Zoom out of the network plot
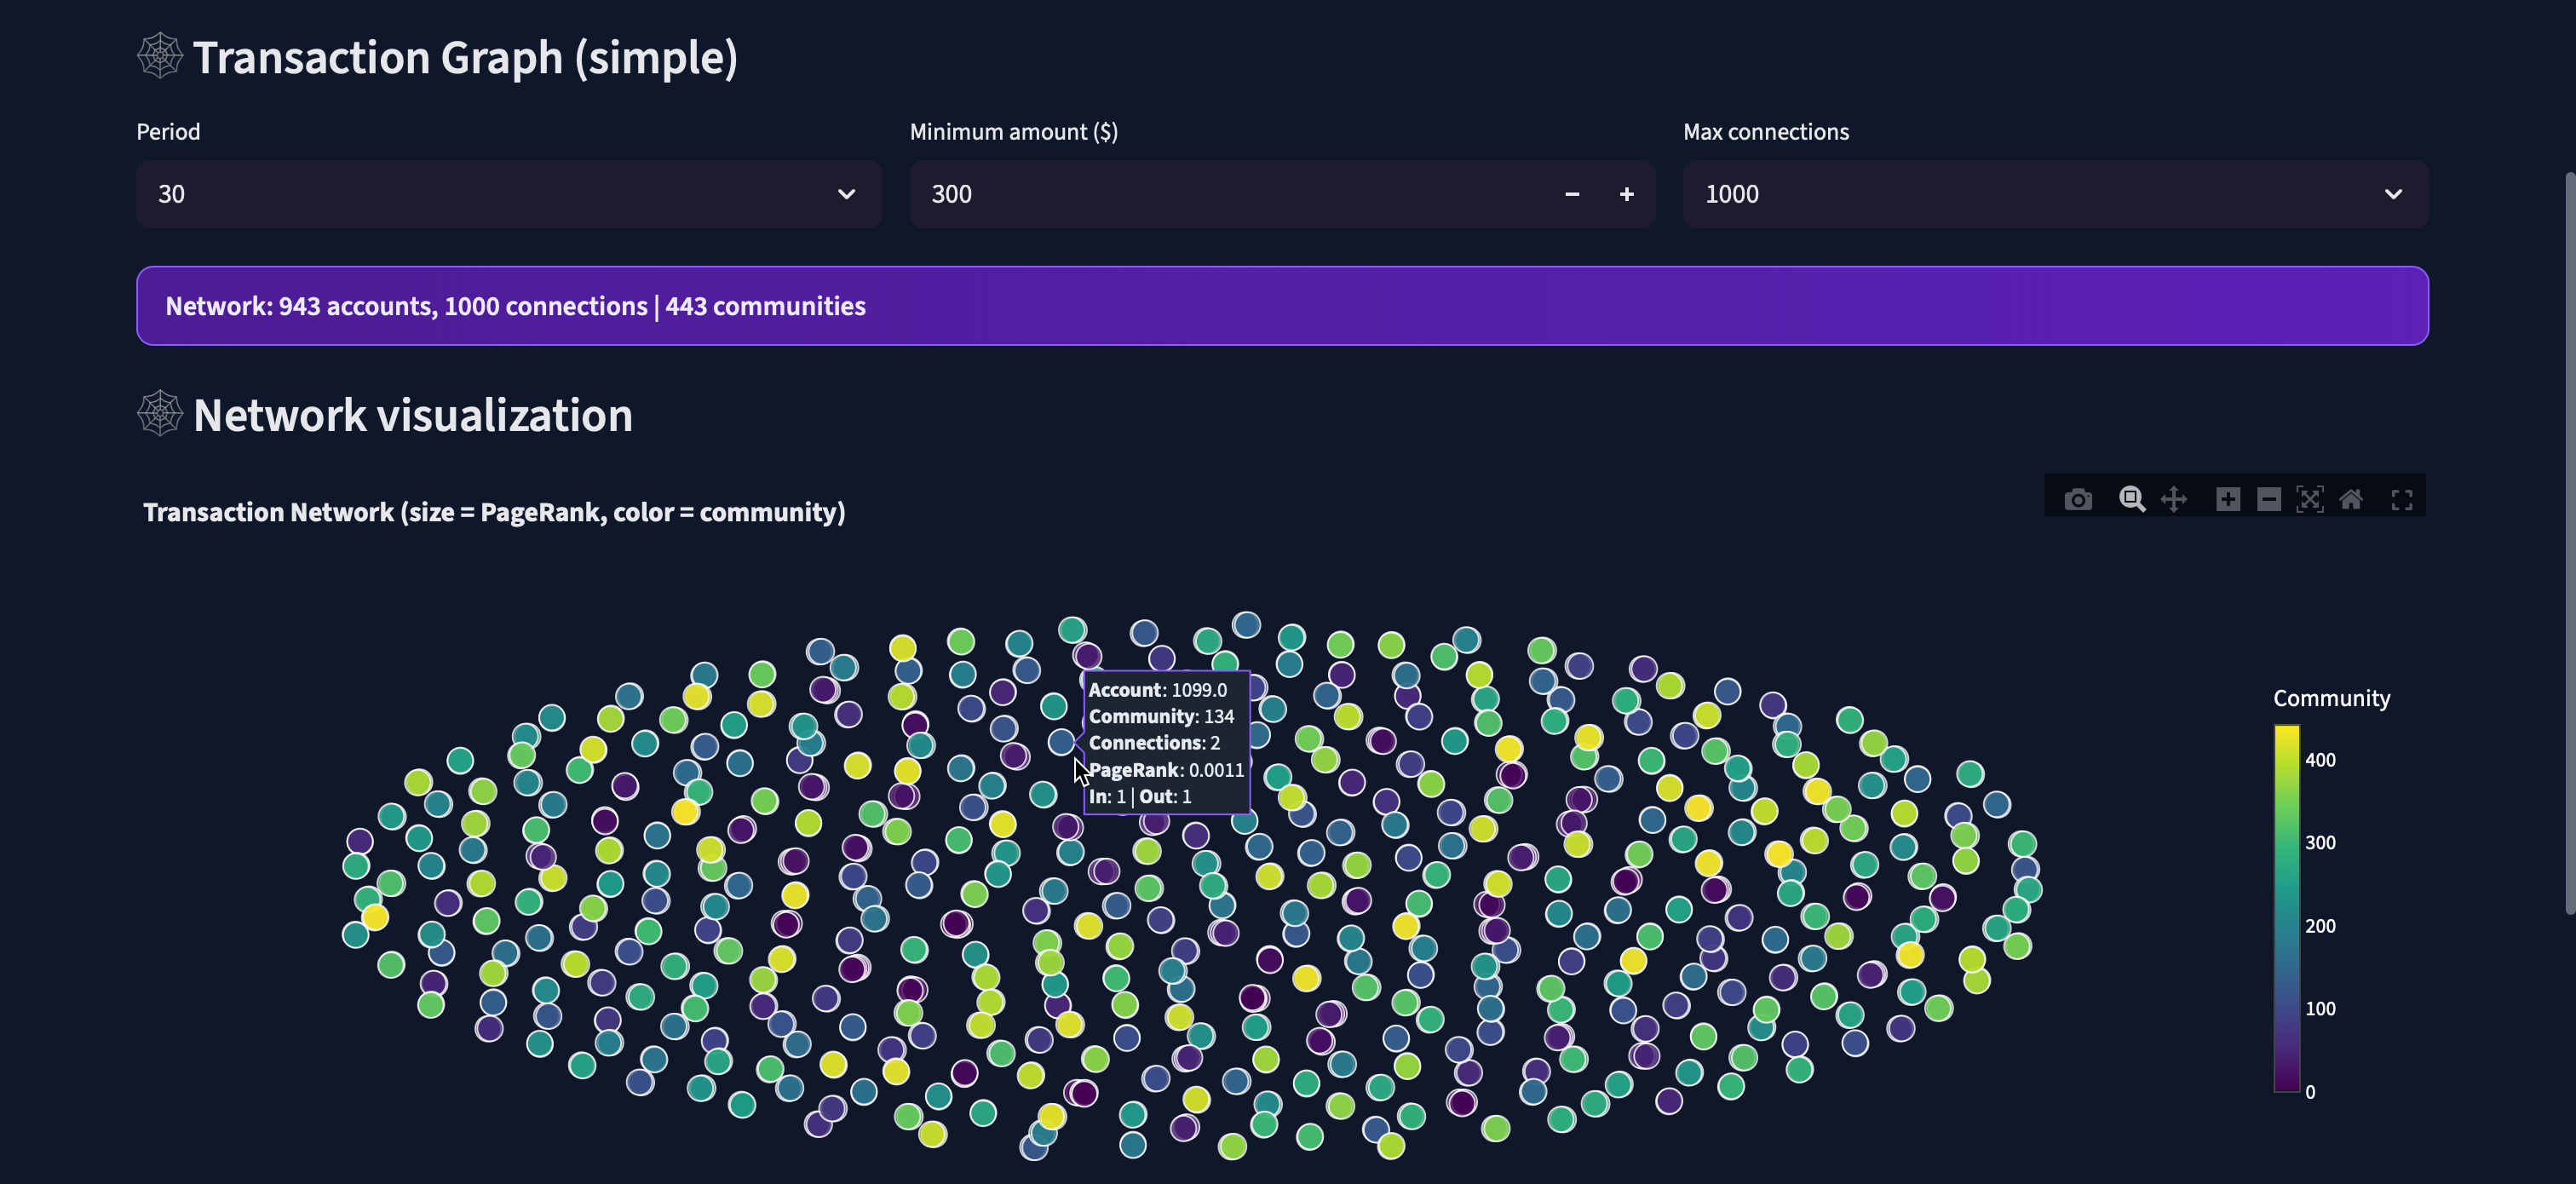This screenshot has width=2576, height=1184. point(2268,499)
